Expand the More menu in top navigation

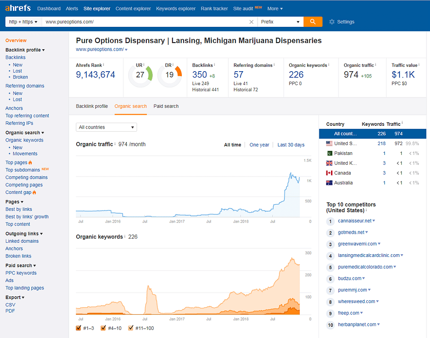(275, 9)
